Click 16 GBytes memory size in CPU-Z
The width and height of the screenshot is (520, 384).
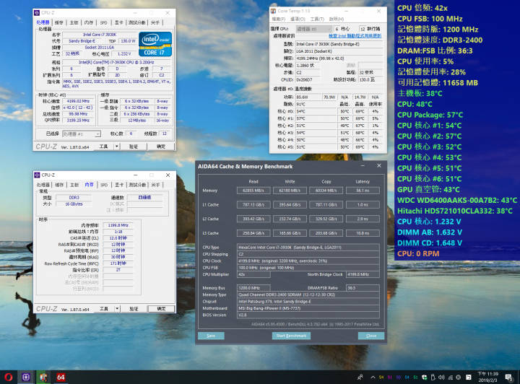click(x=74, y=204)
